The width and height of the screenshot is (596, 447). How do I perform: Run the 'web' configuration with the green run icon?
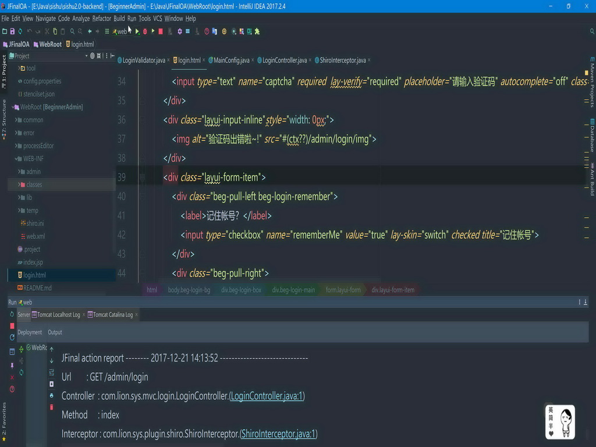pos(137,31)
